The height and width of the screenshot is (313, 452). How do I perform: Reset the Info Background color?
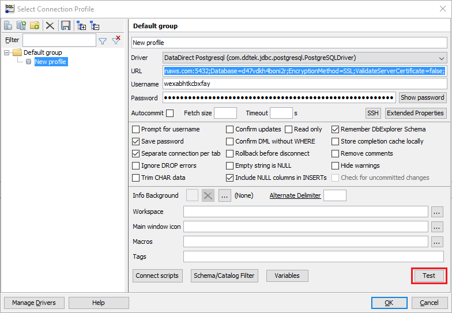click(208, 195)
